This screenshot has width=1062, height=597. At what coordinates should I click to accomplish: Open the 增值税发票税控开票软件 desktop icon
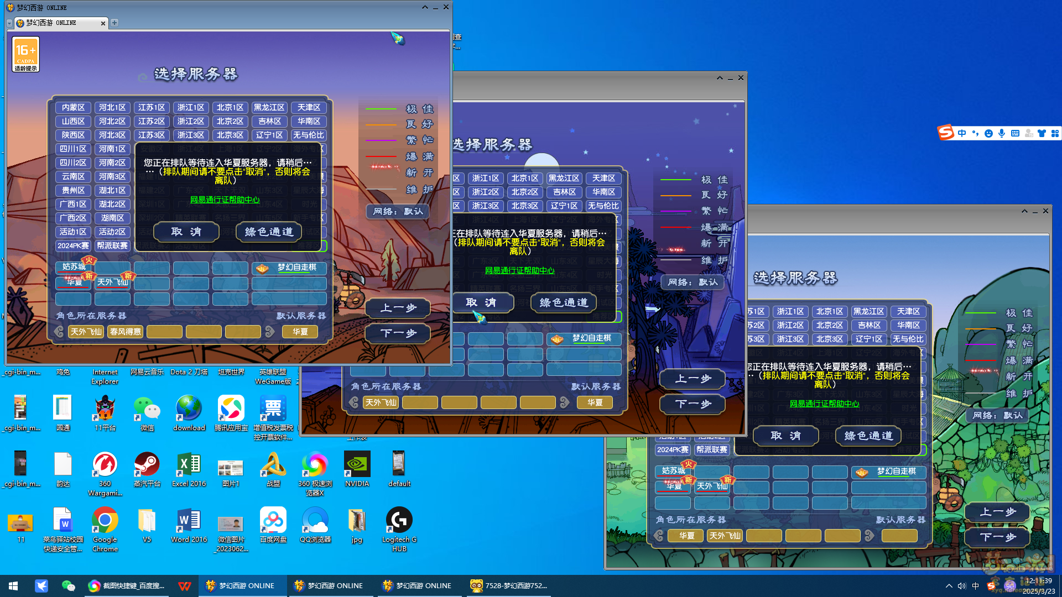(273, 417)
